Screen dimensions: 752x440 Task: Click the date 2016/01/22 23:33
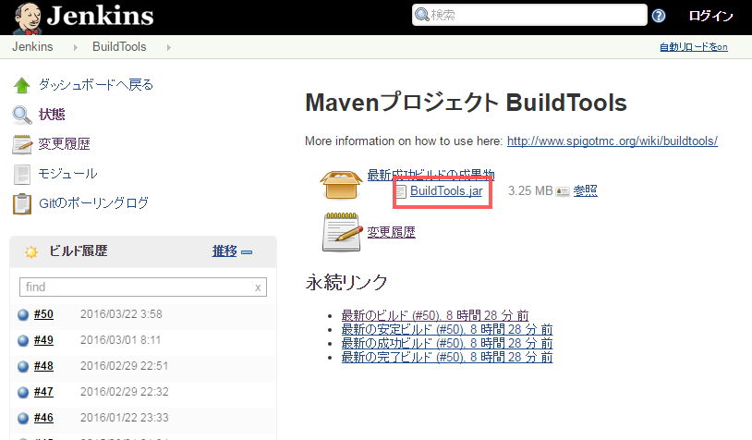[124, 418]
